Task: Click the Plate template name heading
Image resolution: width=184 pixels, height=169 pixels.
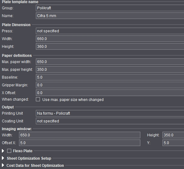Action: click(20, 2)
